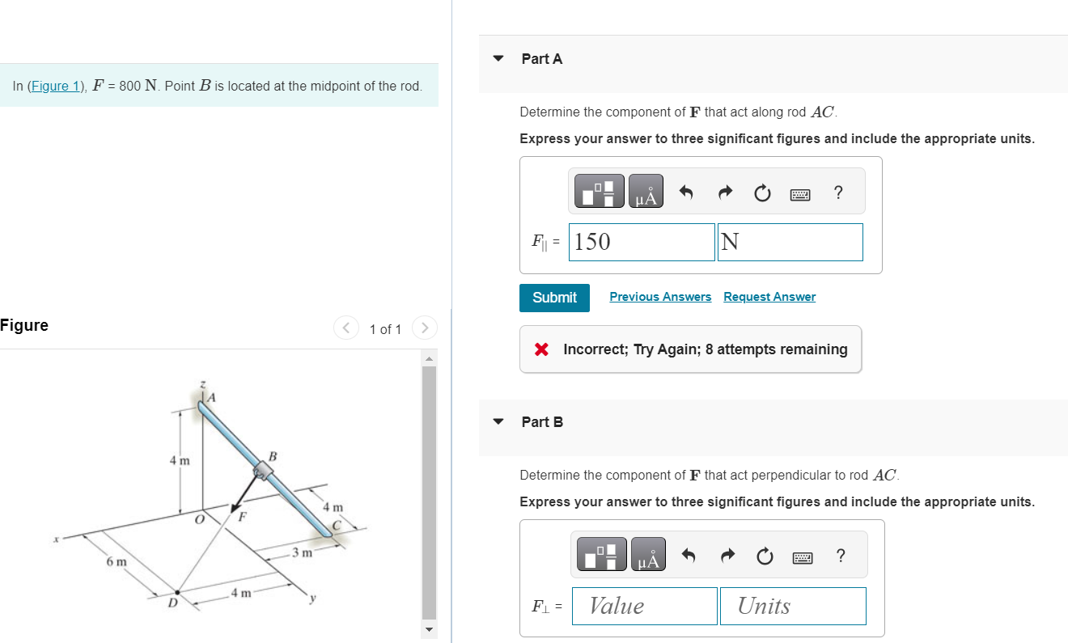Undo the last entry in Part A
Screen dimensions: 1068x643
point(685,192)
